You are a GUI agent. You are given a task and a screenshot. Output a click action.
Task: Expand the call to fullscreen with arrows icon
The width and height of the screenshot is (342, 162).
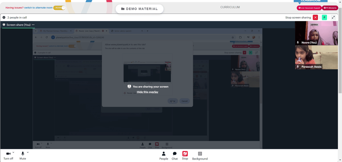(333, 17)
